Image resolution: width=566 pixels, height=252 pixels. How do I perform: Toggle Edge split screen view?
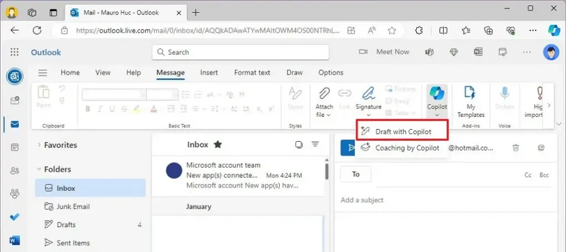pyautogui.click(x=443, y=30)
